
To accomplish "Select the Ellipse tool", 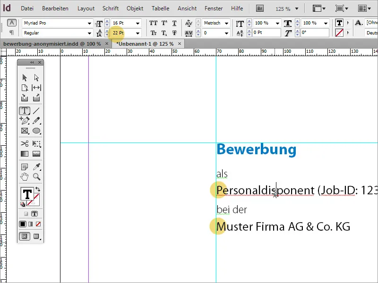I will (x=36, y=131).
